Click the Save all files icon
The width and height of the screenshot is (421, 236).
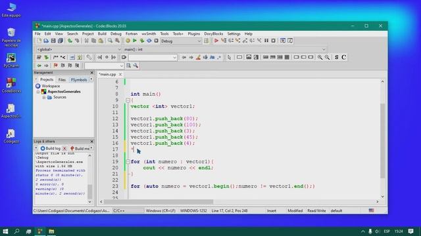61,41
